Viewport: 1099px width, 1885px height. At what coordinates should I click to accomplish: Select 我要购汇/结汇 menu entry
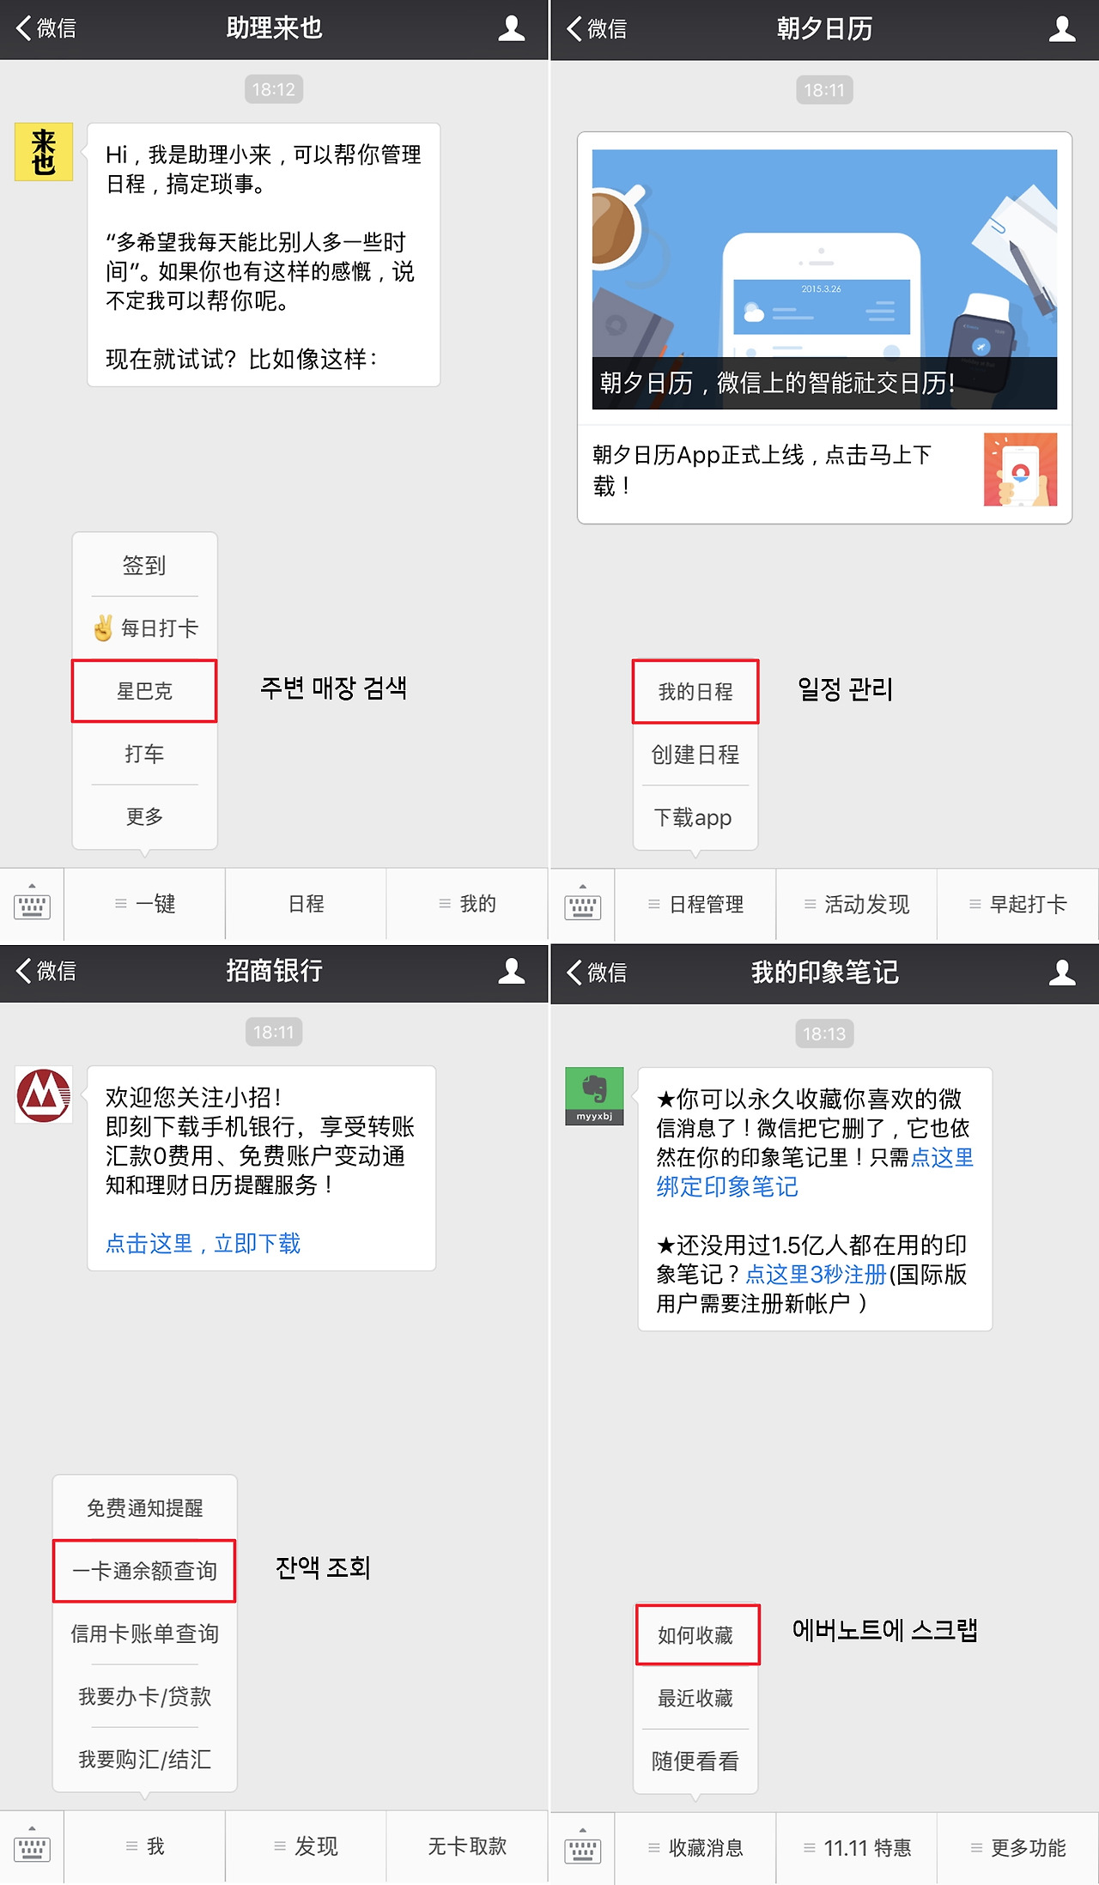[144, 1760]
